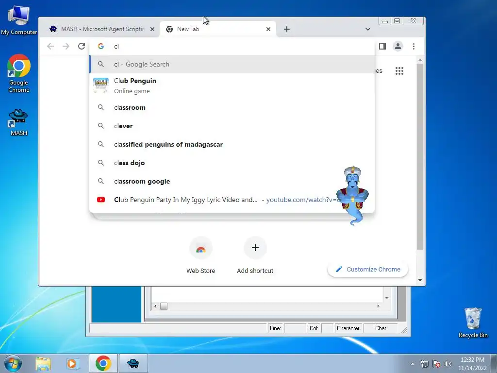
Task: Open the Web Store shortcut
Action: pyautogui.click(x=200, y=255)
